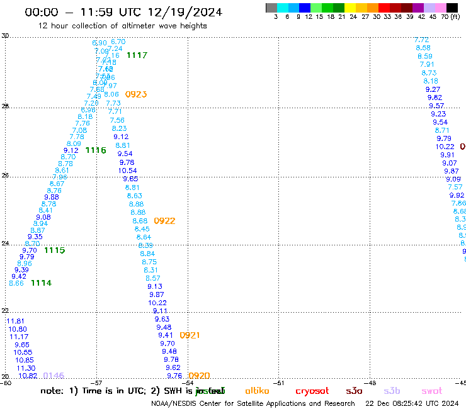Select the wave height reading '11.30'

[x=26, y=368]
